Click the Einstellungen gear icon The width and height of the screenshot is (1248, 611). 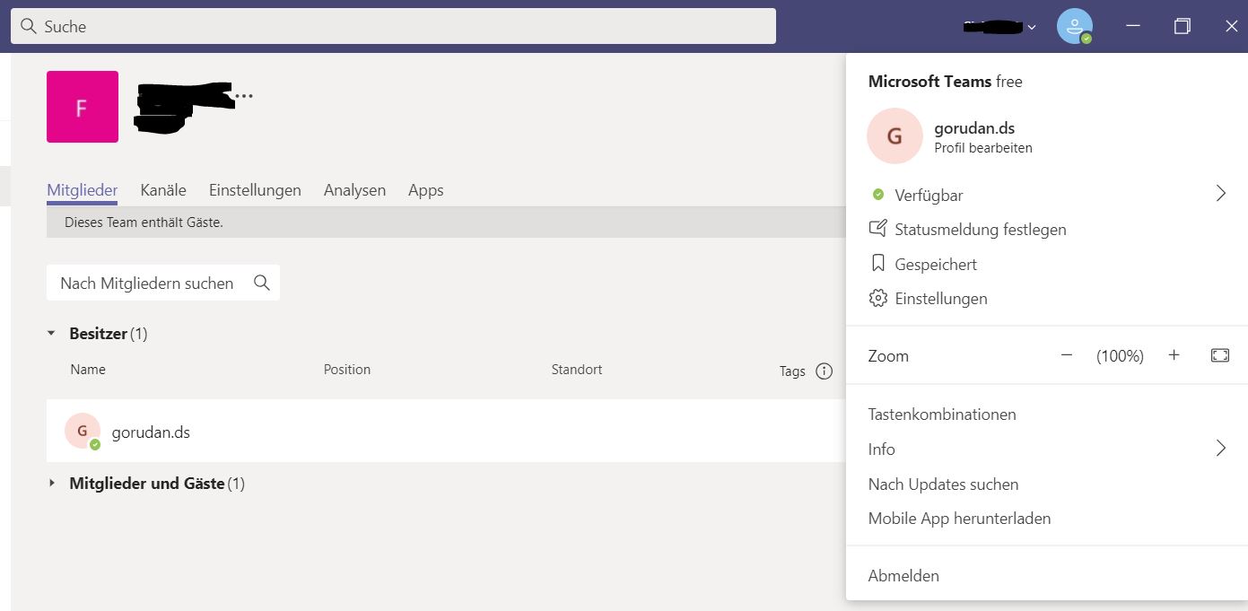(x=878, y=298)
